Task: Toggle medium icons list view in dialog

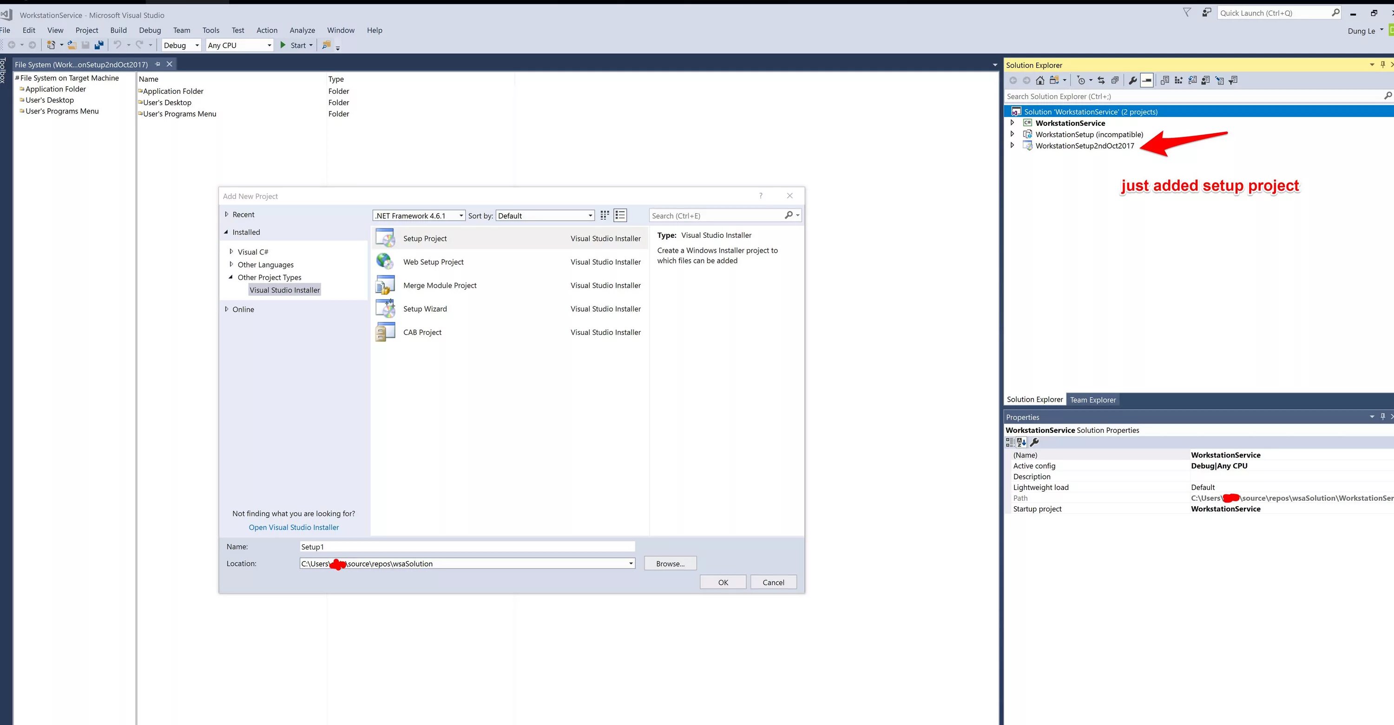Action: (620, 216)
